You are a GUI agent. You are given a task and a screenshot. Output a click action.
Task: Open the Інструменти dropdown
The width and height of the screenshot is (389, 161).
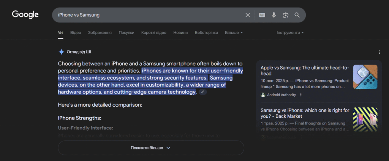290,33
